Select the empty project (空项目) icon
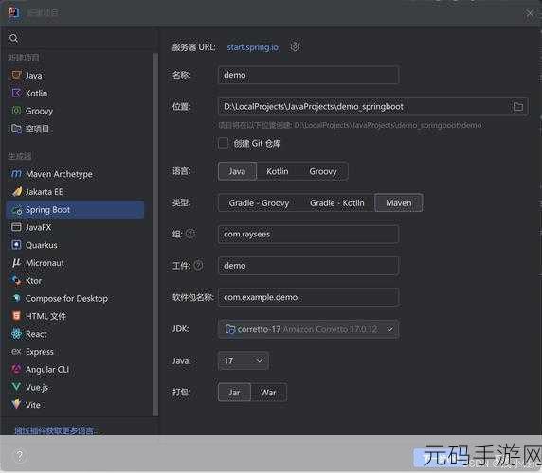 (16, 129)
